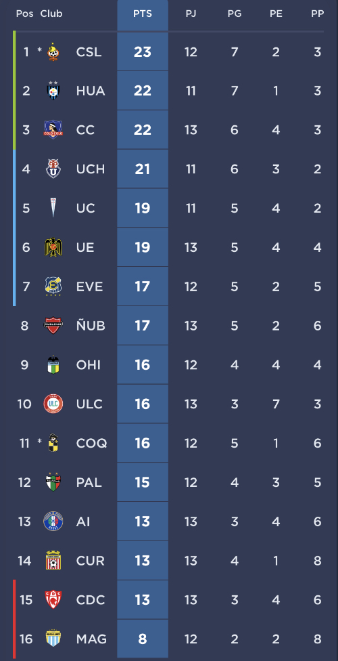Image resolution: width=338 pixels, height=661 pixels.
Task: Click UC's 19 points cell
Action: pos(143,208)
